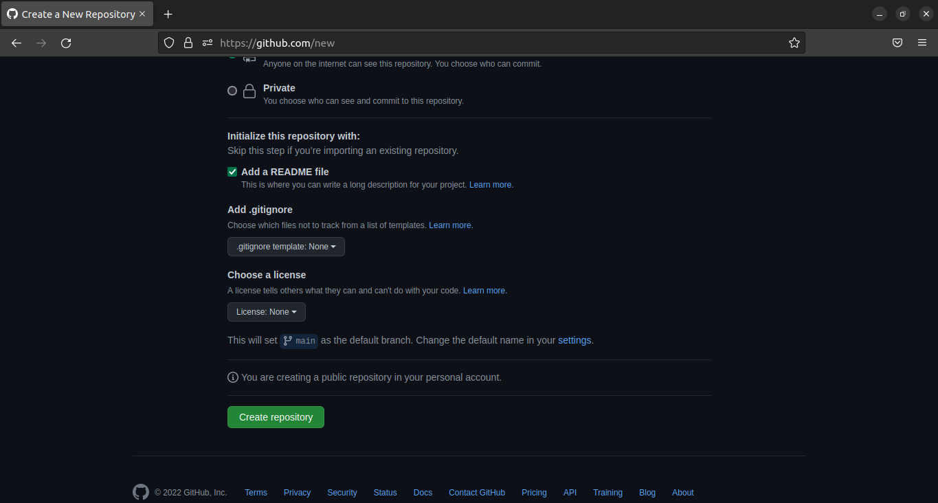Open Status footer link
The width and height of the screenshot is (938, 503).
[386, 493]
